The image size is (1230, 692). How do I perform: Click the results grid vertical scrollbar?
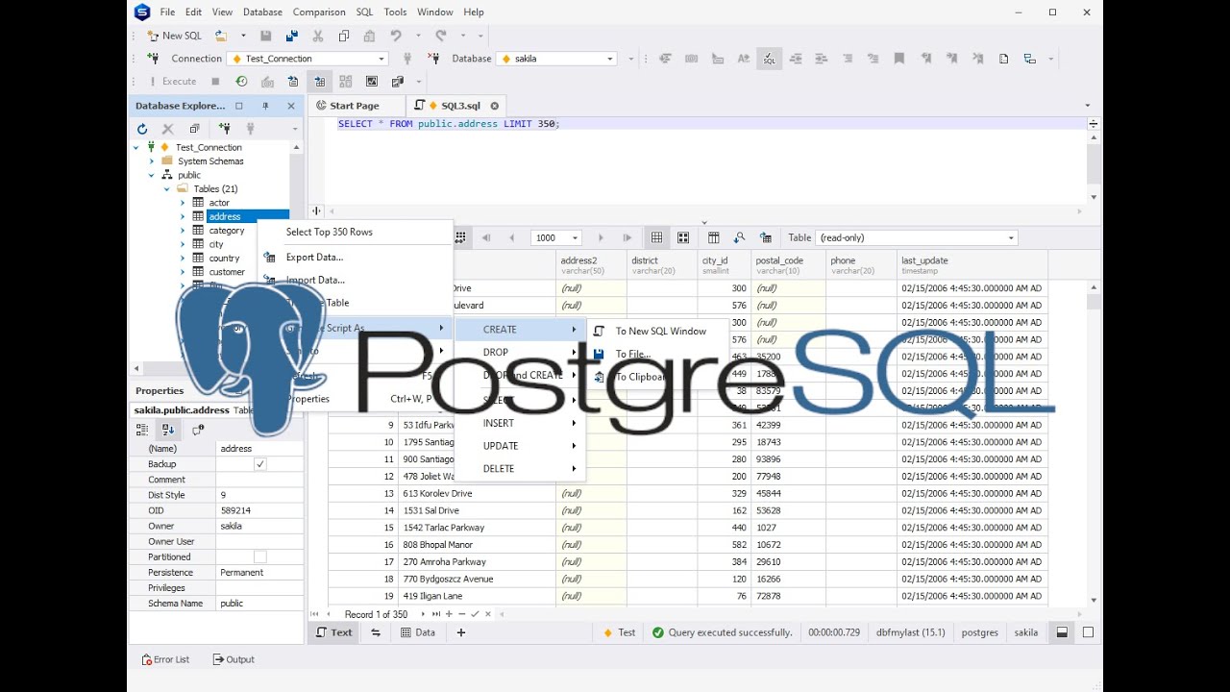tap(1094, 442)
